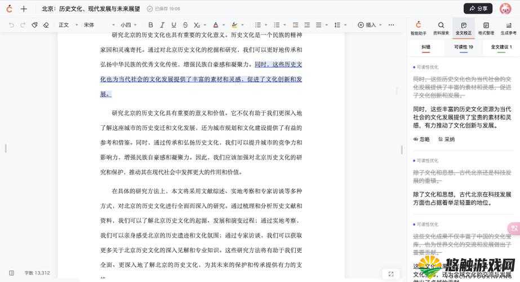520x282 pixels.
Task: Click the redo arrow icon
Action: pos(23,25)
